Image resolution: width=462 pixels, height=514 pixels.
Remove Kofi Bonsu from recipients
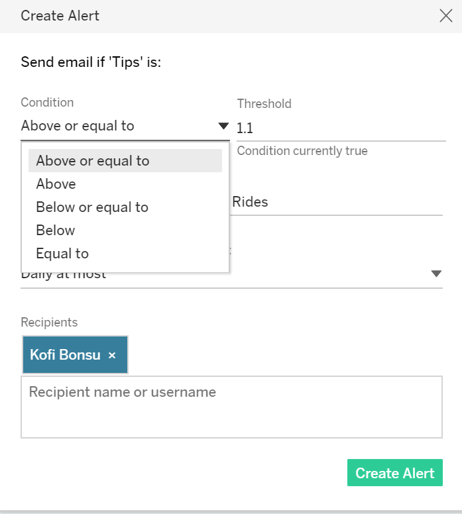(x=112, y=356)
